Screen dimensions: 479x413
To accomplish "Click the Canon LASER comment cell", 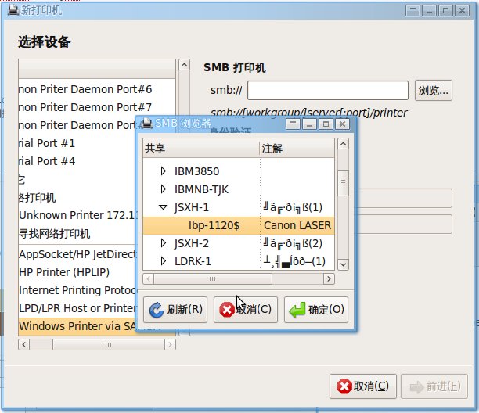I will [x=297, y=225].
